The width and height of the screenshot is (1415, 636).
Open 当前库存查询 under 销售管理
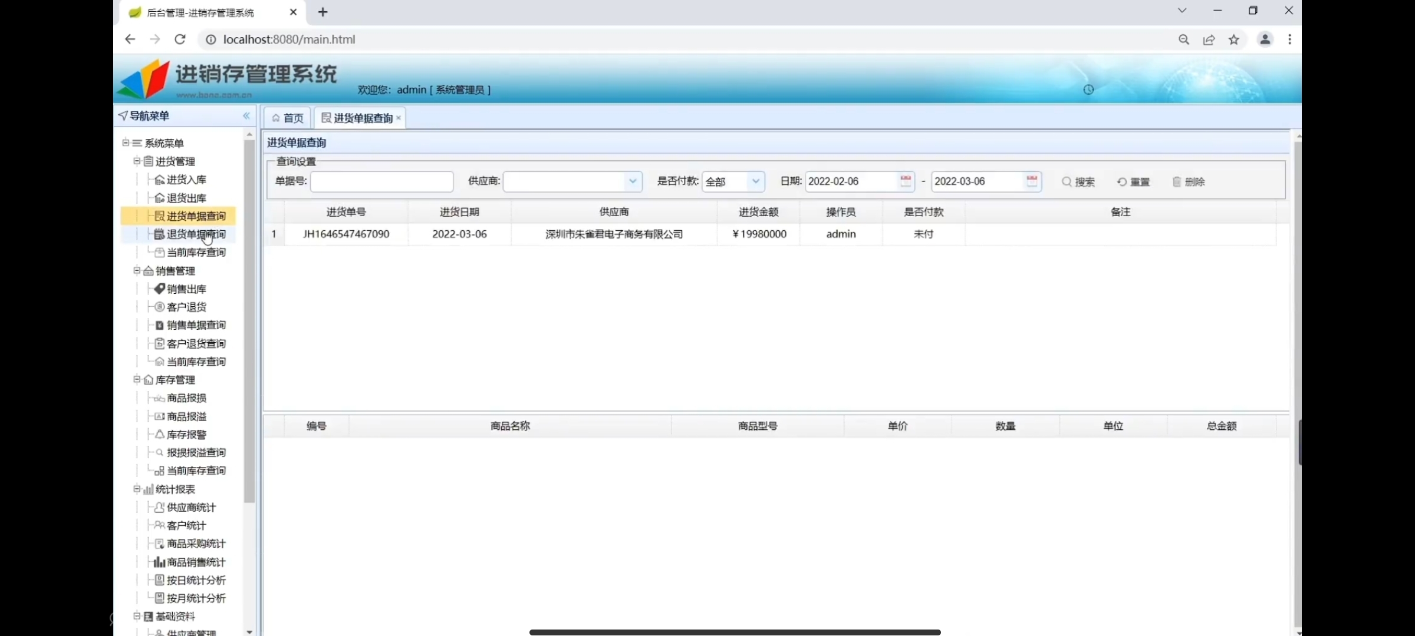[x=196, y=362]
